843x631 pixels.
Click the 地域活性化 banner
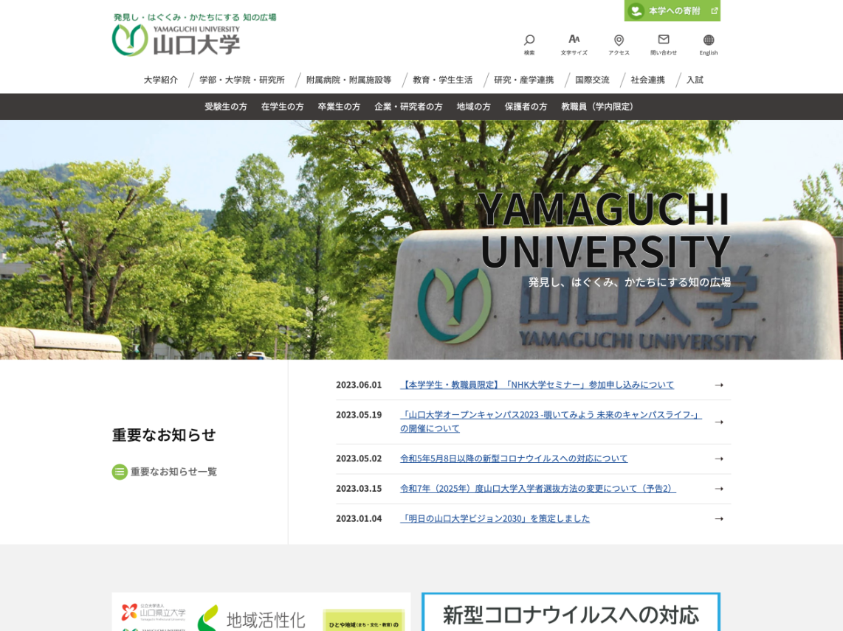261,613
